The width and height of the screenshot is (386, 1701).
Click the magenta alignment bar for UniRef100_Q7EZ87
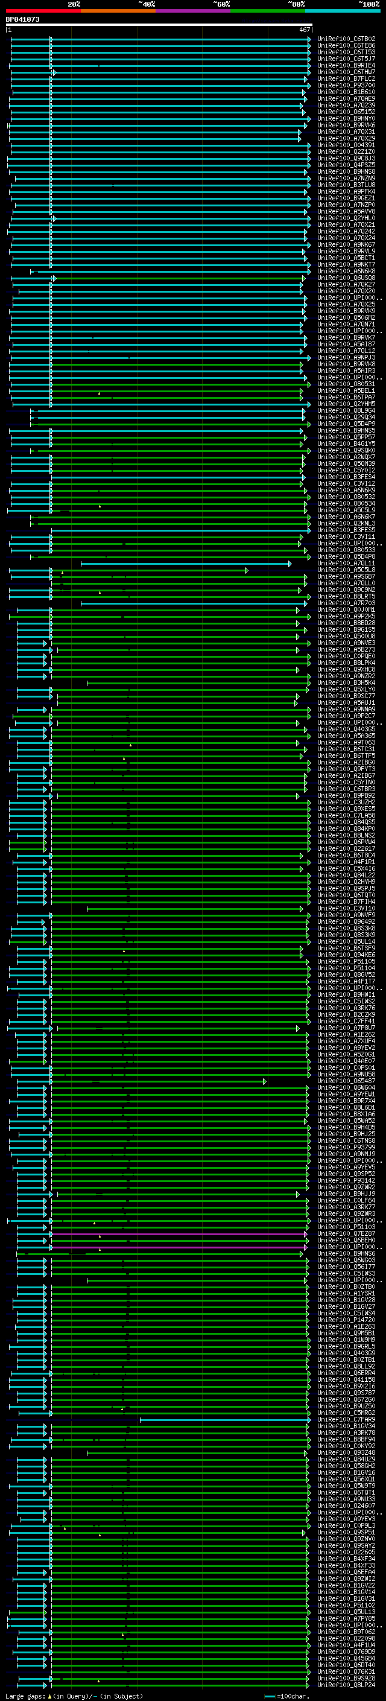click(x=180, y=1233)
